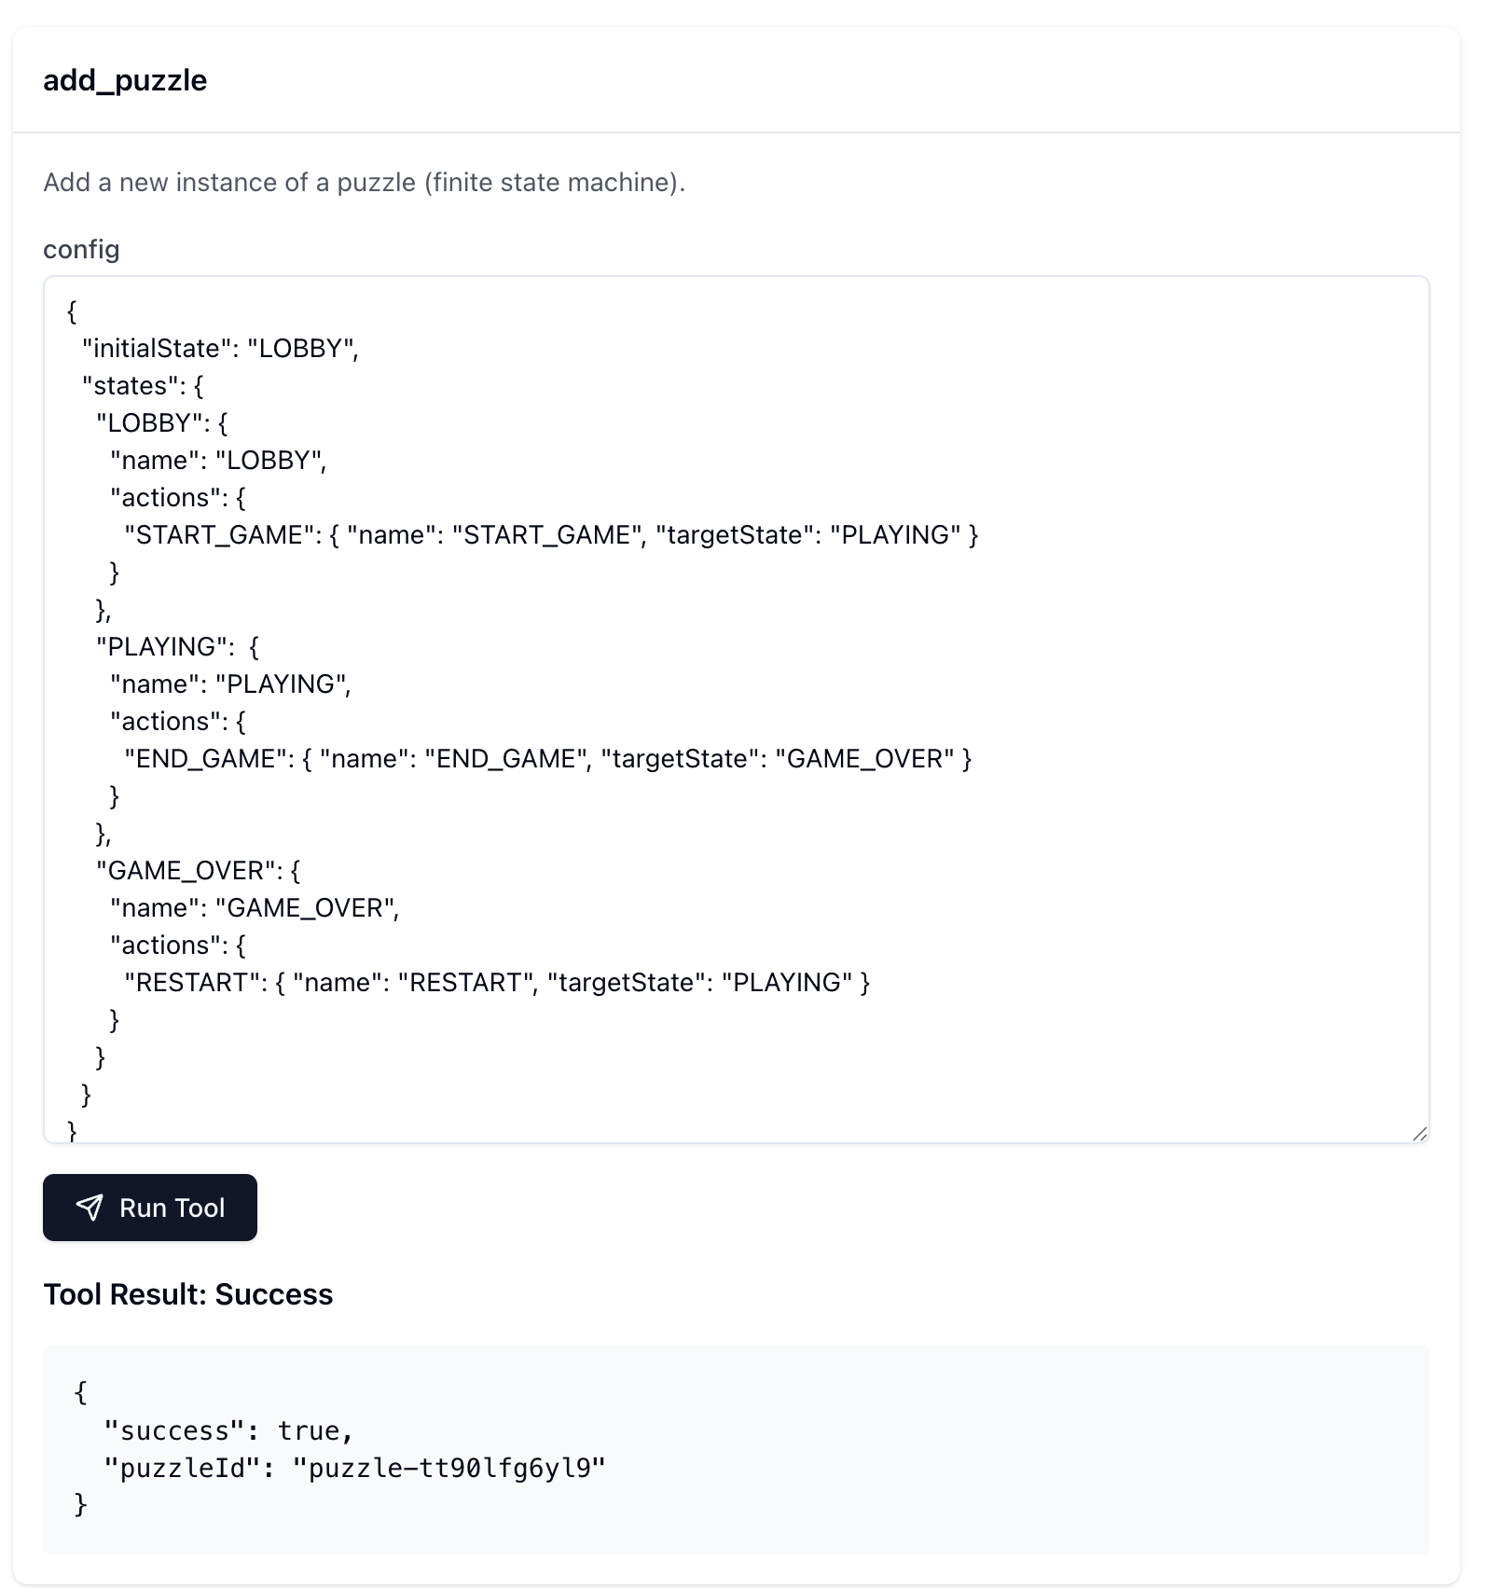The image size is (1490, 1588).
Task: Click the END_GAME action line in config
Action: tap(547, 759)
